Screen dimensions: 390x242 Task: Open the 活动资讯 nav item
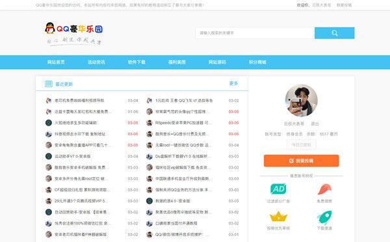(96, 62)
